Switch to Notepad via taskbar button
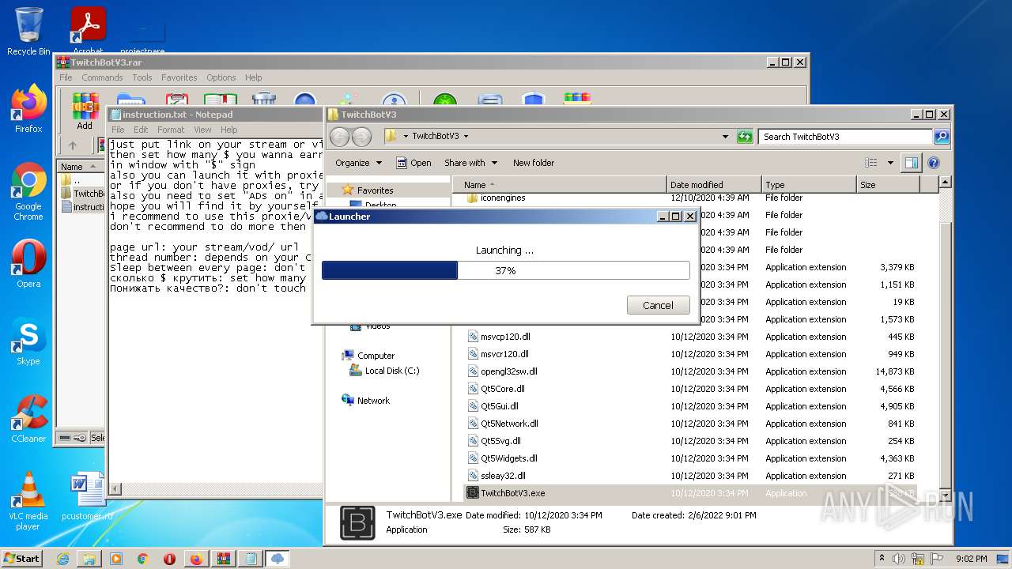Screen dimensions: 1012x569 [x=251, y=559]
